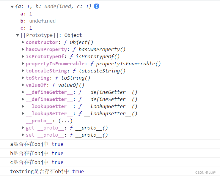Expand the toString function entry
This screenshot has height=177, width=220.
23,78
